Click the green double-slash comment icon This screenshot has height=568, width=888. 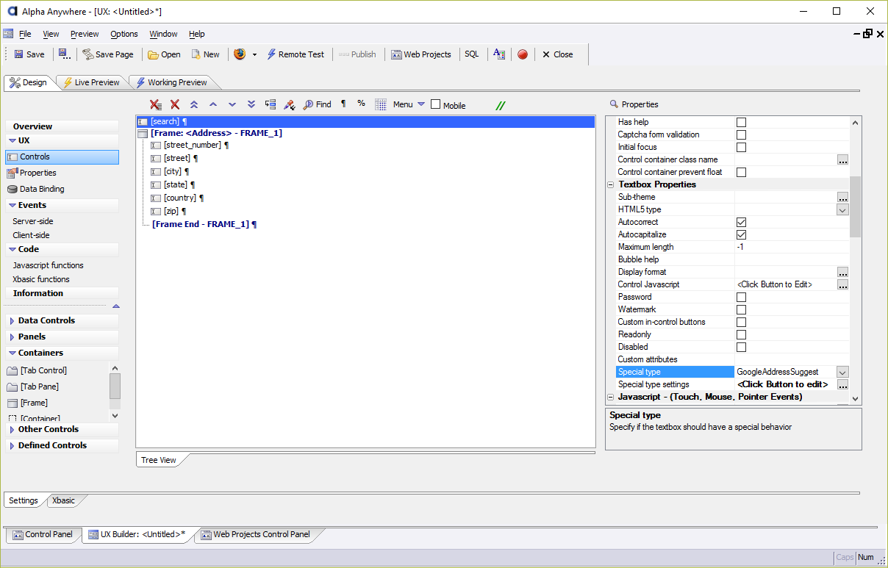coord(501,105)
